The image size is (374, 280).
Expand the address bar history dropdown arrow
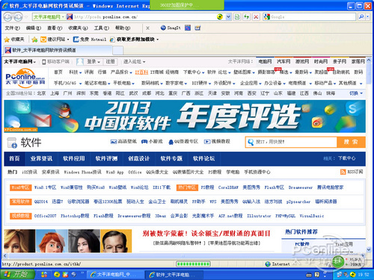coord(228,17)
